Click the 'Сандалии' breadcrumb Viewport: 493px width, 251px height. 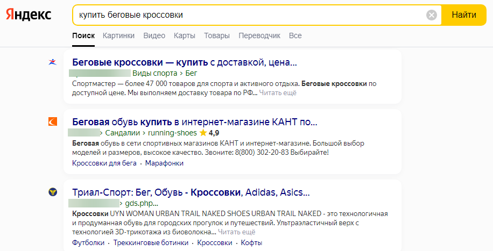point(123,133)
